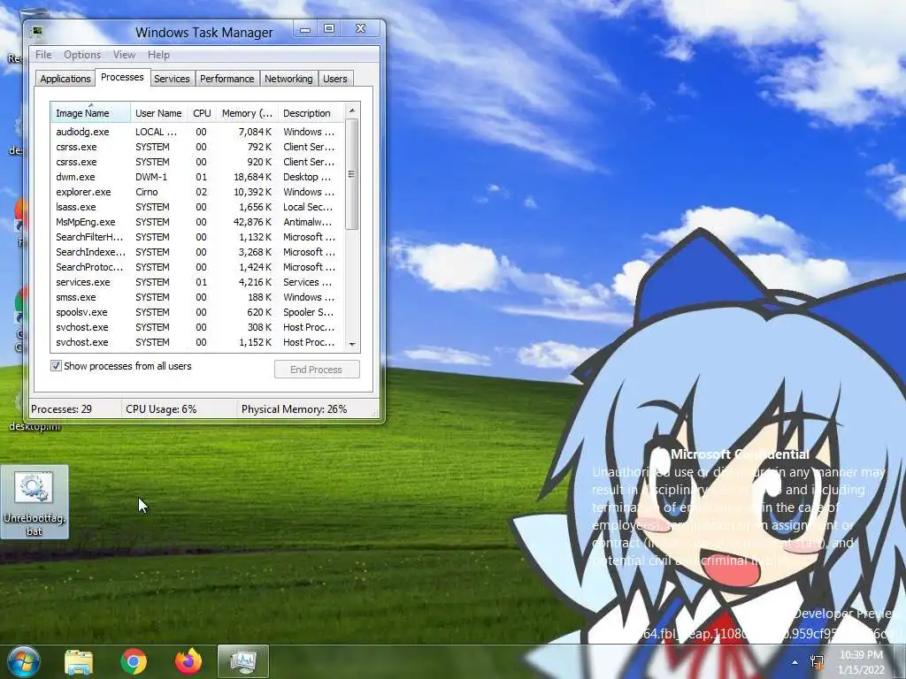Switch to the Performance tab

(x=227, y=79)
